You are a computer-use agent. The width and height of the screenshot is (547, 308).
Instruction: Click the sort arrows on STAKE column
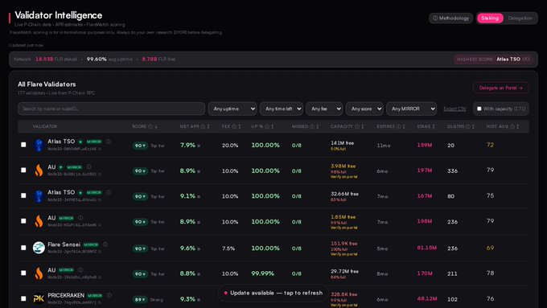434,126
